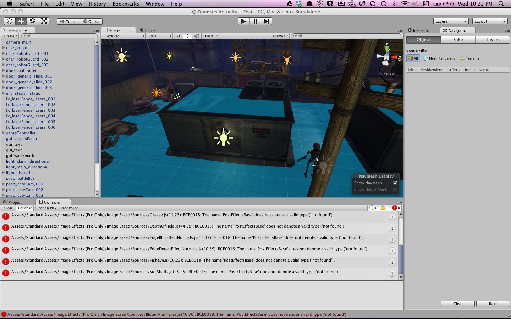Open the Layout dropdown
Image resolution: width=511 pixels, height=319 pixels.
tap(490, 21)
